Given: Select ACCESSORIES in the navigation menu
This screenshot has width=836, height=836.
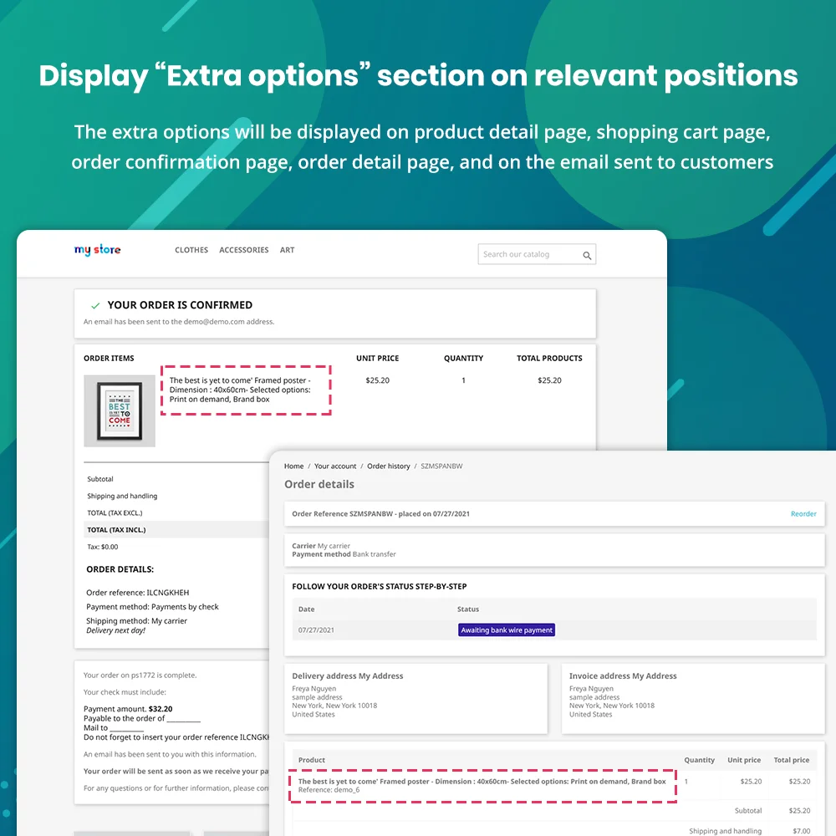Looking at the screenshot, I should coord(243,249).
